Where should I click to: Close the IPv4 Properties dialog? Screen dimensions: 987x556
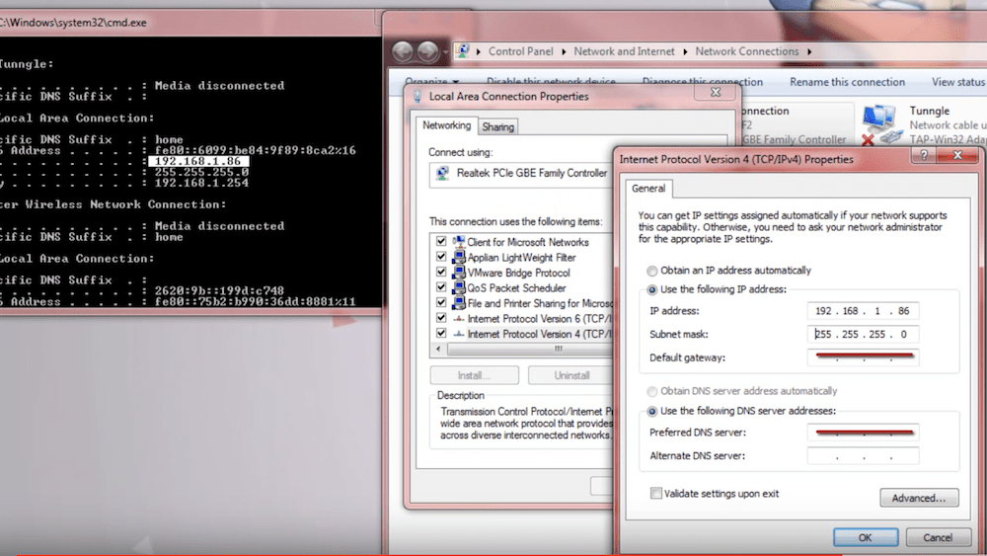957,155
